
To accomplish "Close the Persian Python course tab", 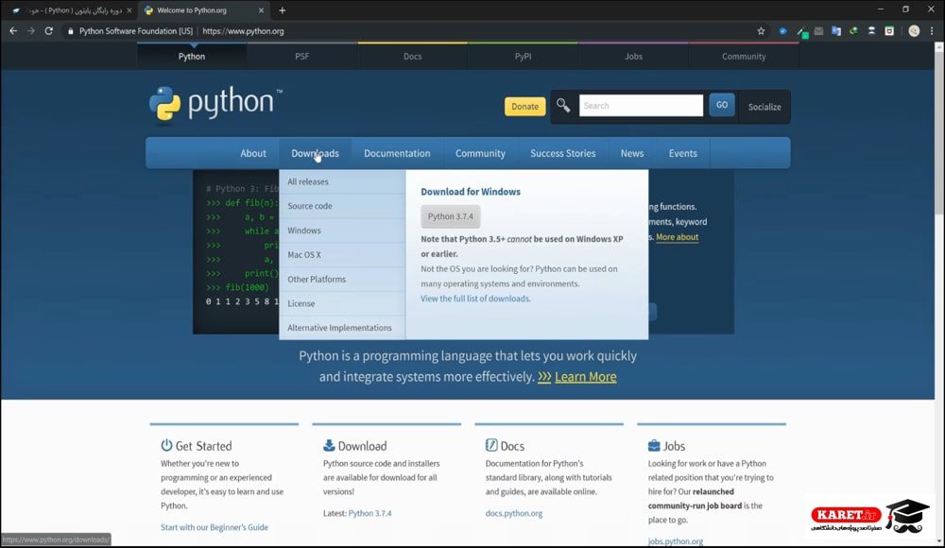I will click(x=129, y=10).
